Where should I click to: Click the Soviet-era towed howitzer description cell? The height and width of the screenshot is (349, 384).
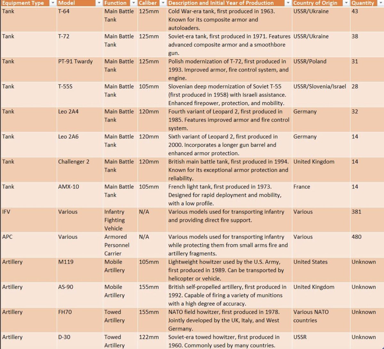pos(229,341)
